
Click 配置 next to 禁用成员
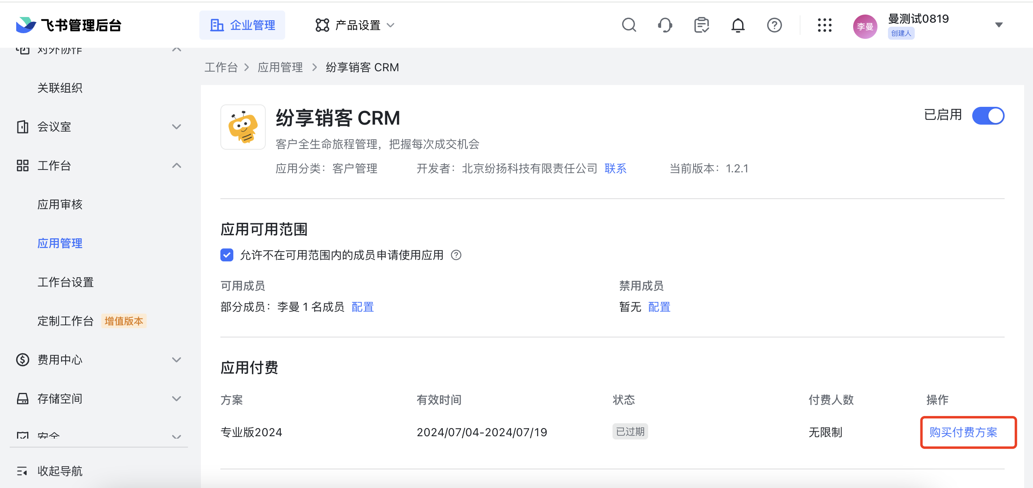point(659,307)
